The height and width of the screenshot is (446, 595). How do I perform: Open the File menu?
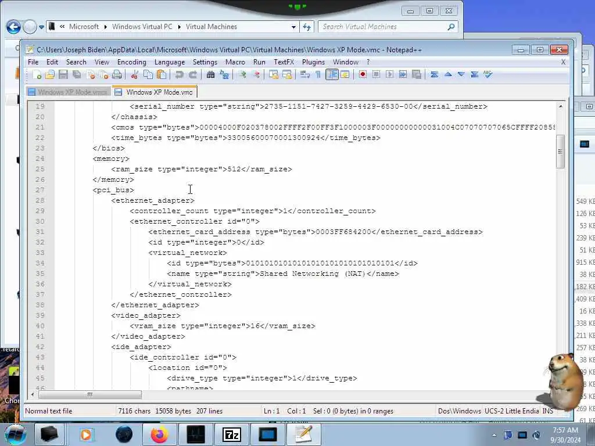(x=33, y=62)
